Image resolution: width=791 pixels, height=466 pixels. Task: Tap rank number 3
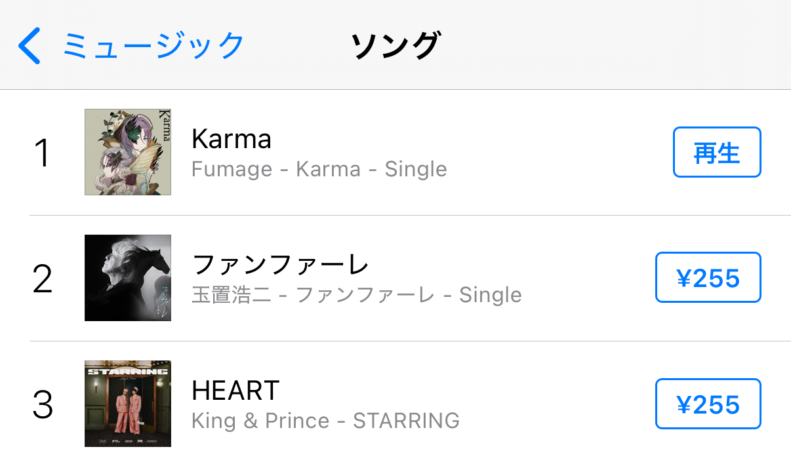tap(42, 404)
